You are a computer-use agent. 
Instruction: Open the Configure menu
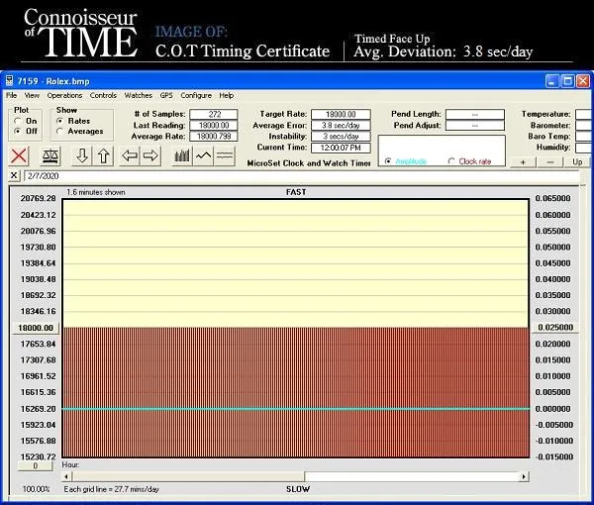(196, 95)
